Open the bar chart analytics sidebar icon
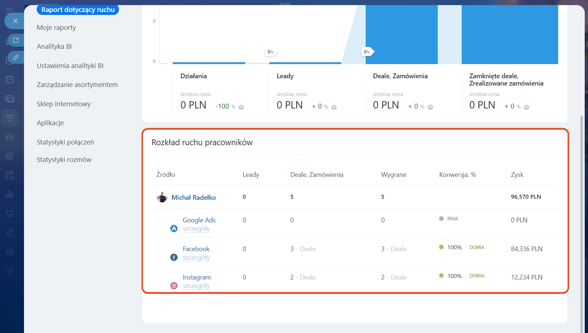 [10, 194]
